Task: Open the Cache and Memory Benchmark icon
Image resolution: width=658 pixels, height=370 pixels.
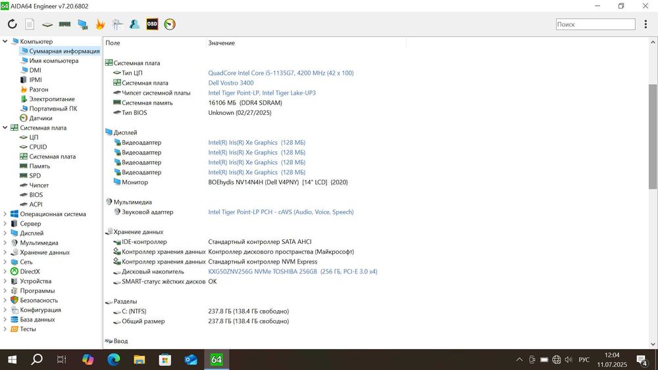Action: (x=64, y=24)
